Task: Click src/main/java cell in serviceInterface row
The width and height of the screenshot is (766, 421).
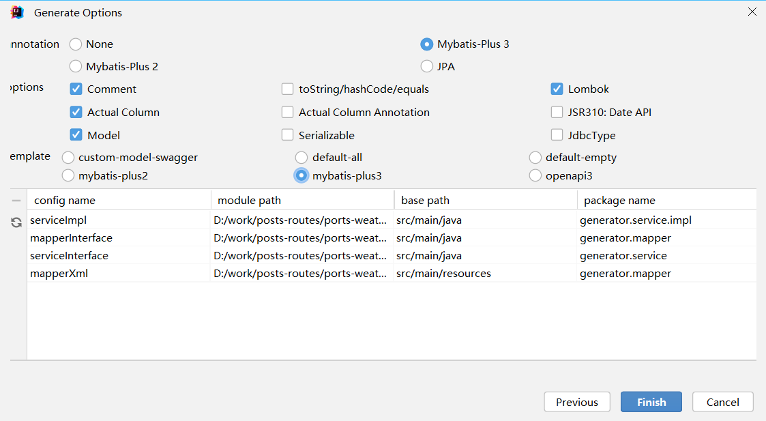Action: point(484,256)
